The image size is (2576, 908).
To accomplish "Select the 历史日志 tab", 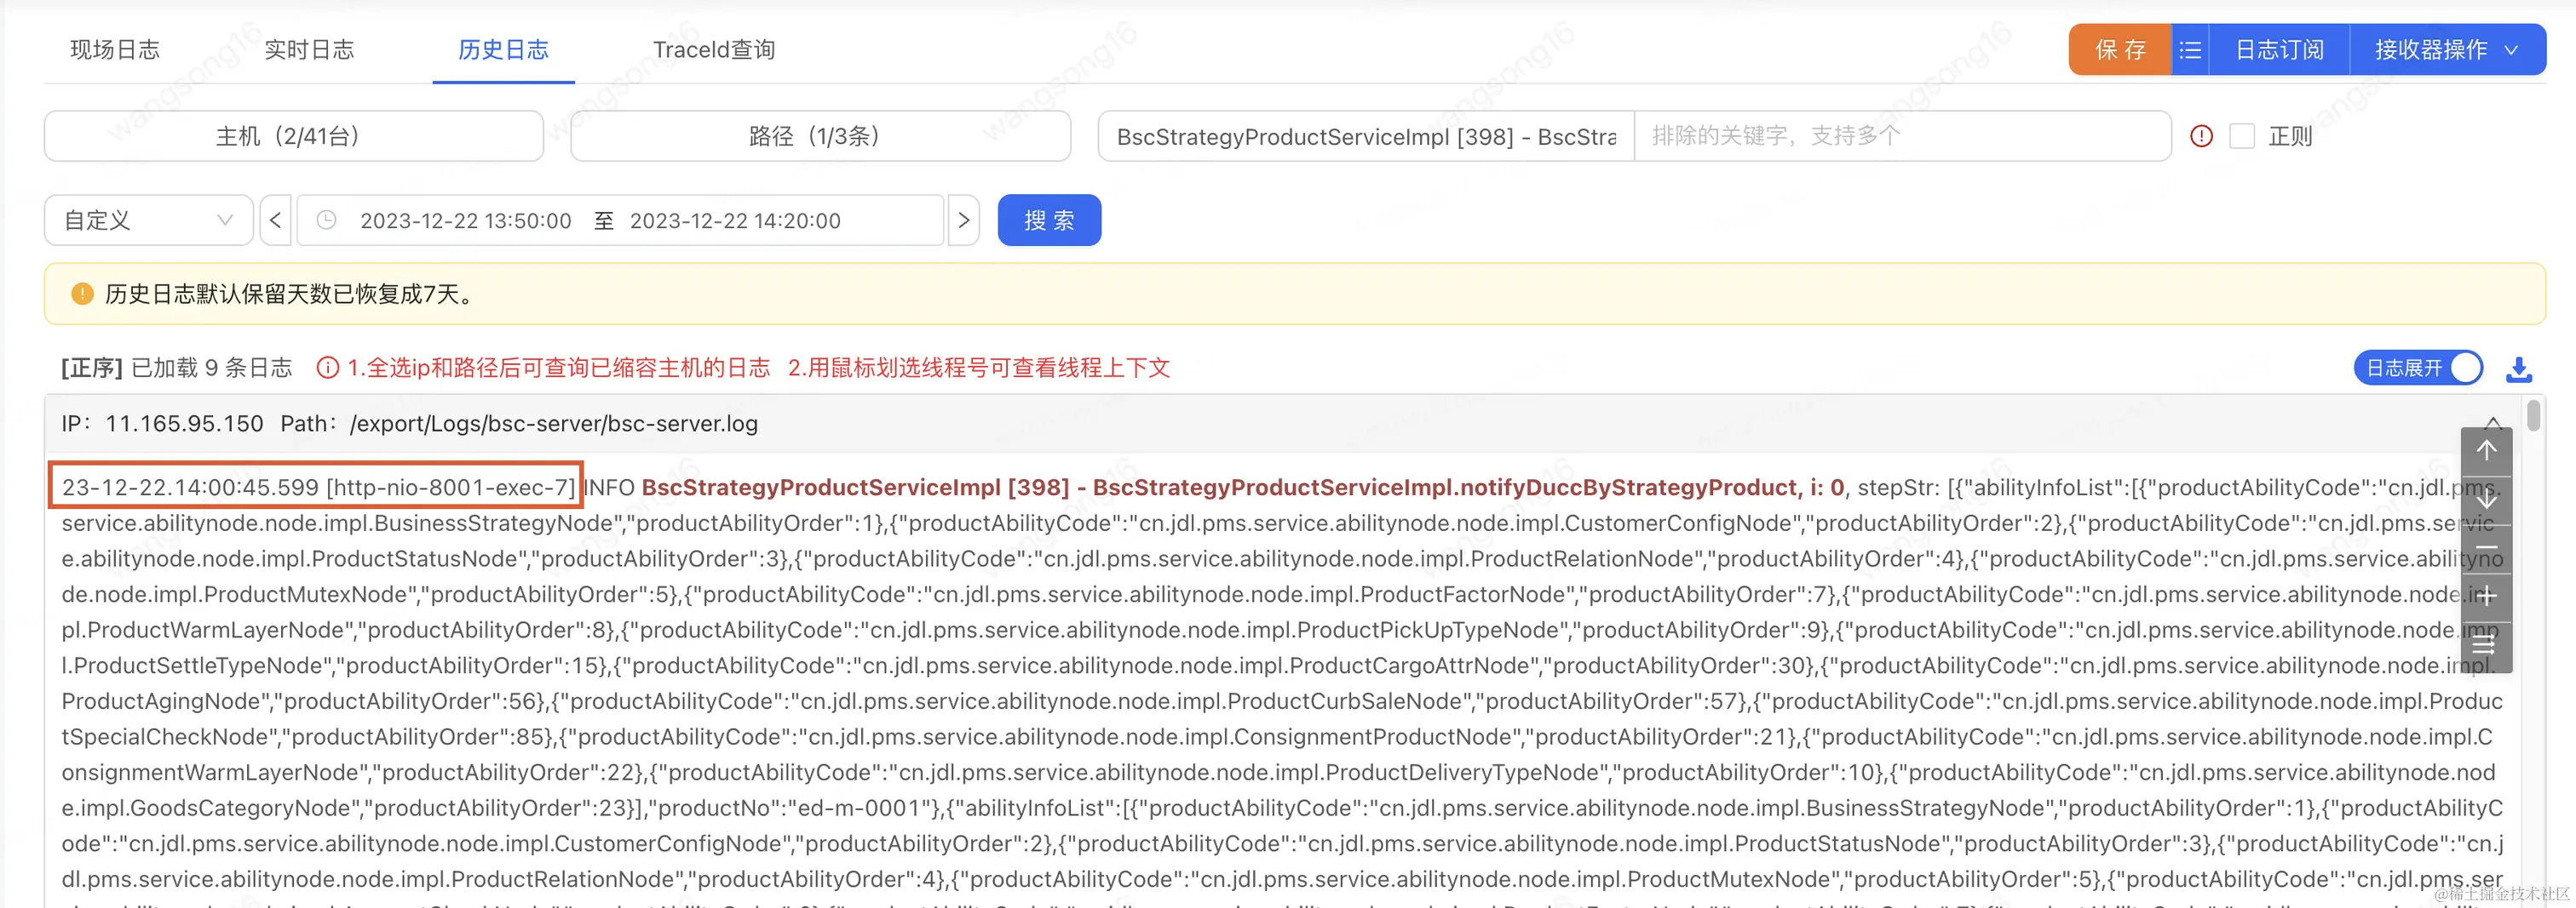I will [x=503, y=50].
